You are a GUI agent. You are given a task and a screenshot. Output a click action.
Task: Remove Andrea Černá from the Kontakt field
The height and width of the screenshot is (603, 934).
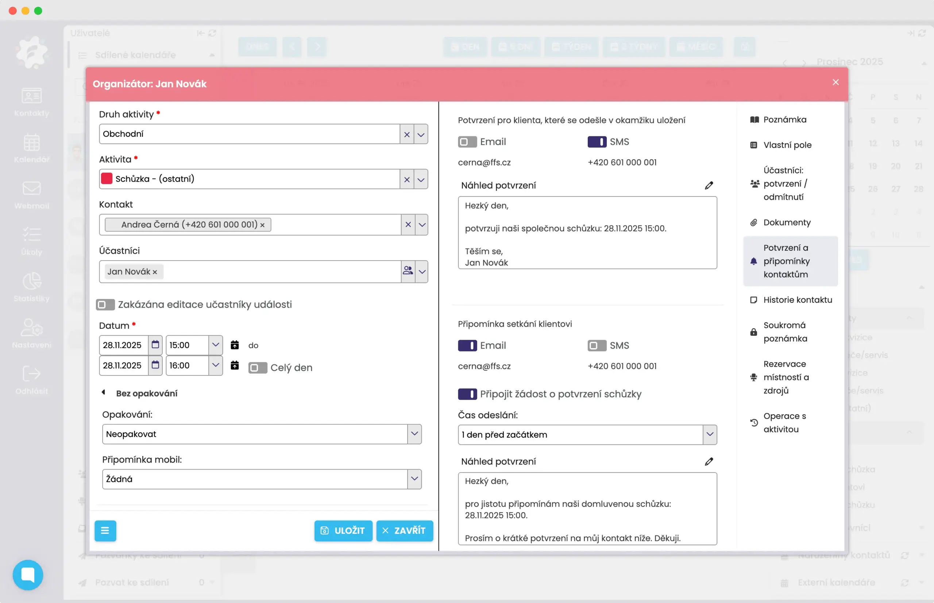[x=262, y=225]
